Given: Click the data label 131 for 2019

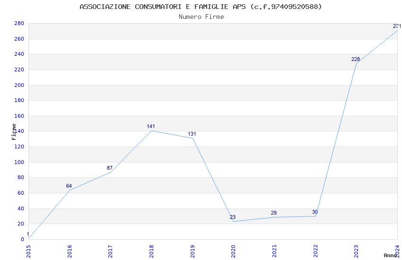Looking at the screenshot, I should click(x=192, y=134).
